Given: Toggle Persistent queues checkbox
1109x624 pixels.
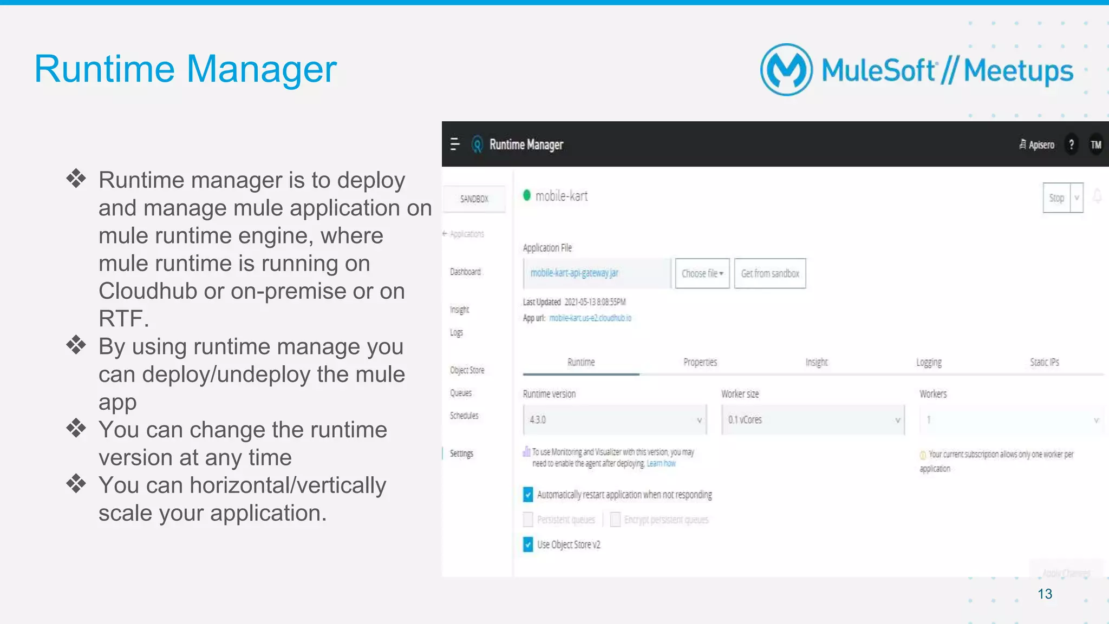Looking at the screenshot, I should [528, 520].
